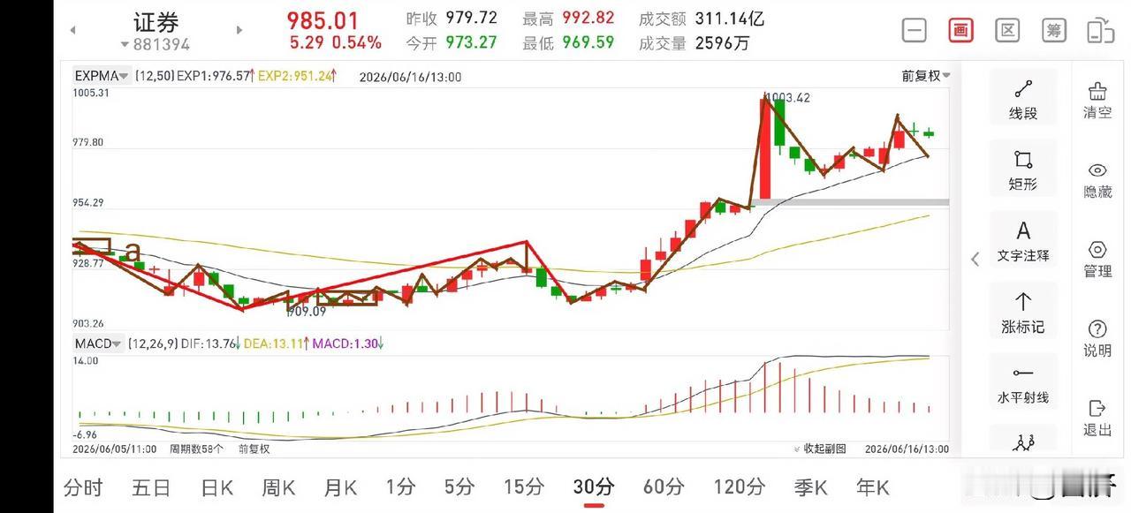The height and width of the screenshot is (513, 1131).
Task: Collapse the drawing tools panel chevron
Action: (x=975, y=259)
